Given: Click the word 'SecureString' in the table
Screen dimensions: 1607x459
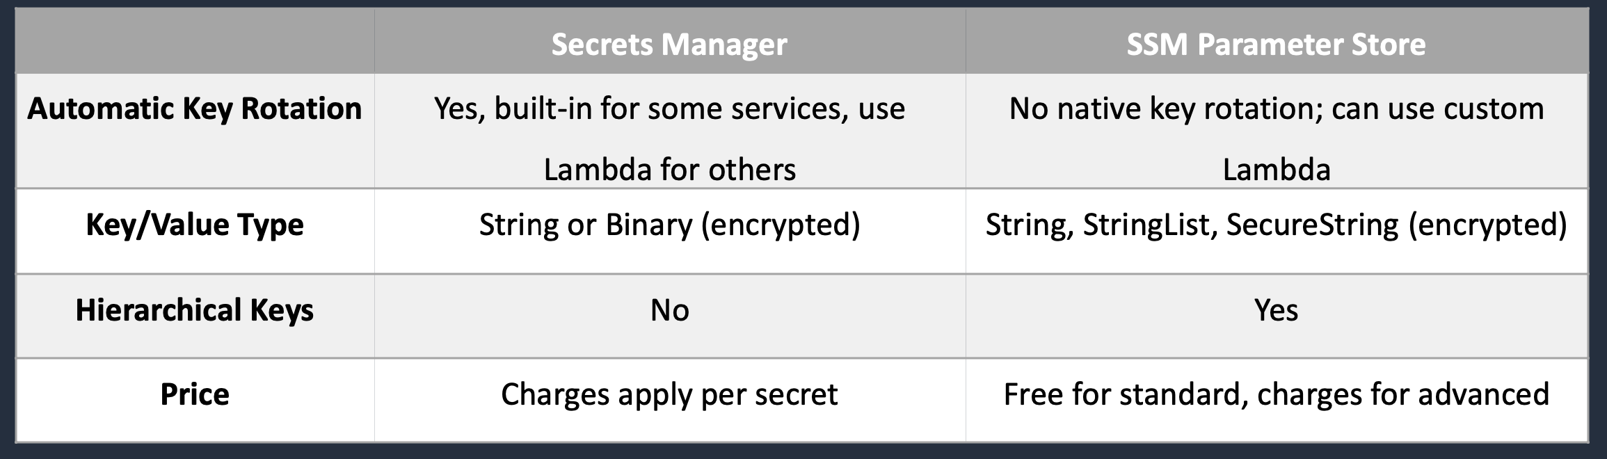Looking at the screenshot, I should point(1312,225).
